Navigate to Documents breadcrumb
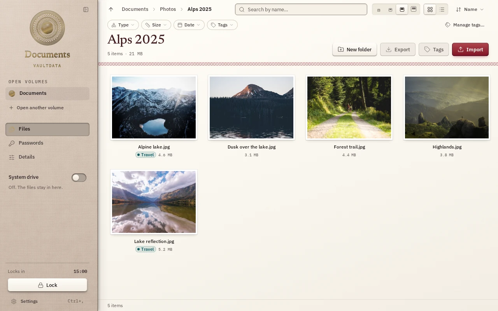 (x=135, y=9)
